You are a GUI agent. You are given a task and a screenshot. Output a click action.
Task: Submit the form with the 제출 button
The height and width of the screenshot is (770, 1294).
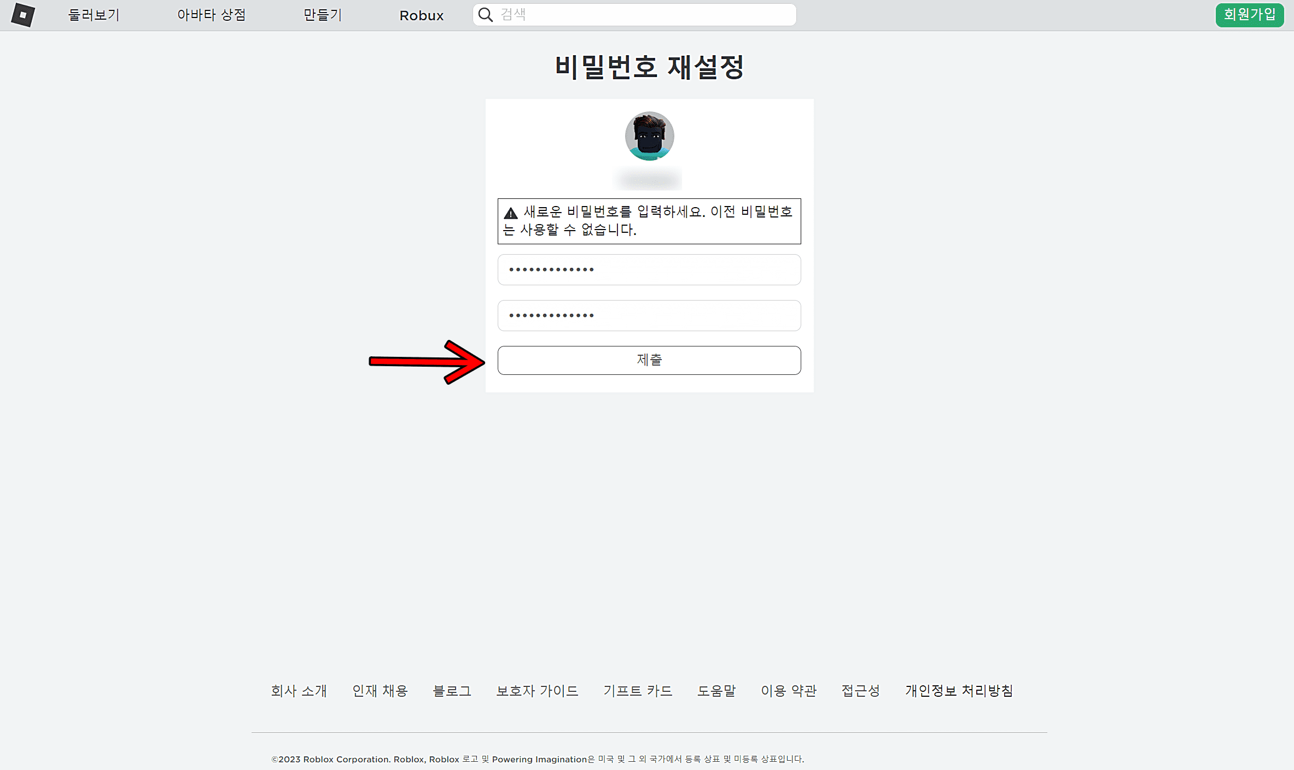click(x=649, y=360)
